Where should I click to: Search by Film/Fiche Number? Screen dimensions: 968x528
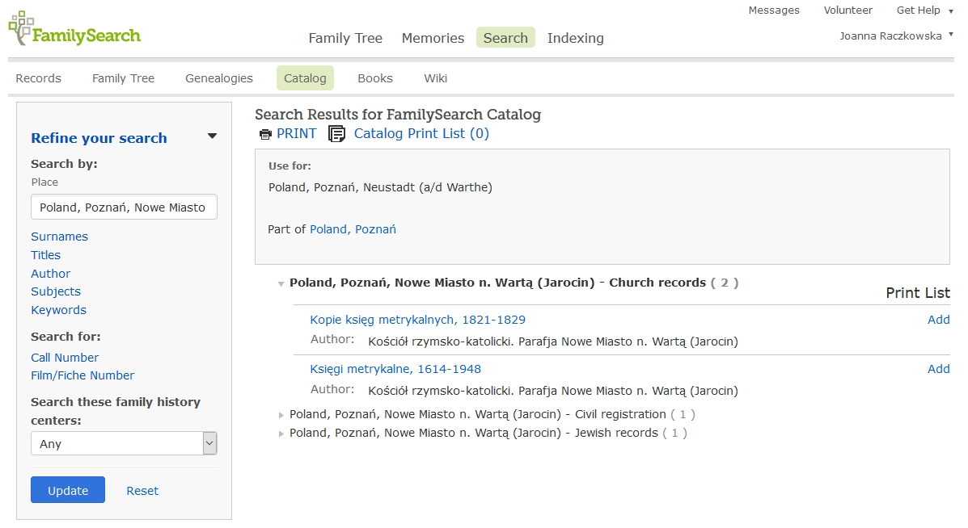click(x=82, y=375)
